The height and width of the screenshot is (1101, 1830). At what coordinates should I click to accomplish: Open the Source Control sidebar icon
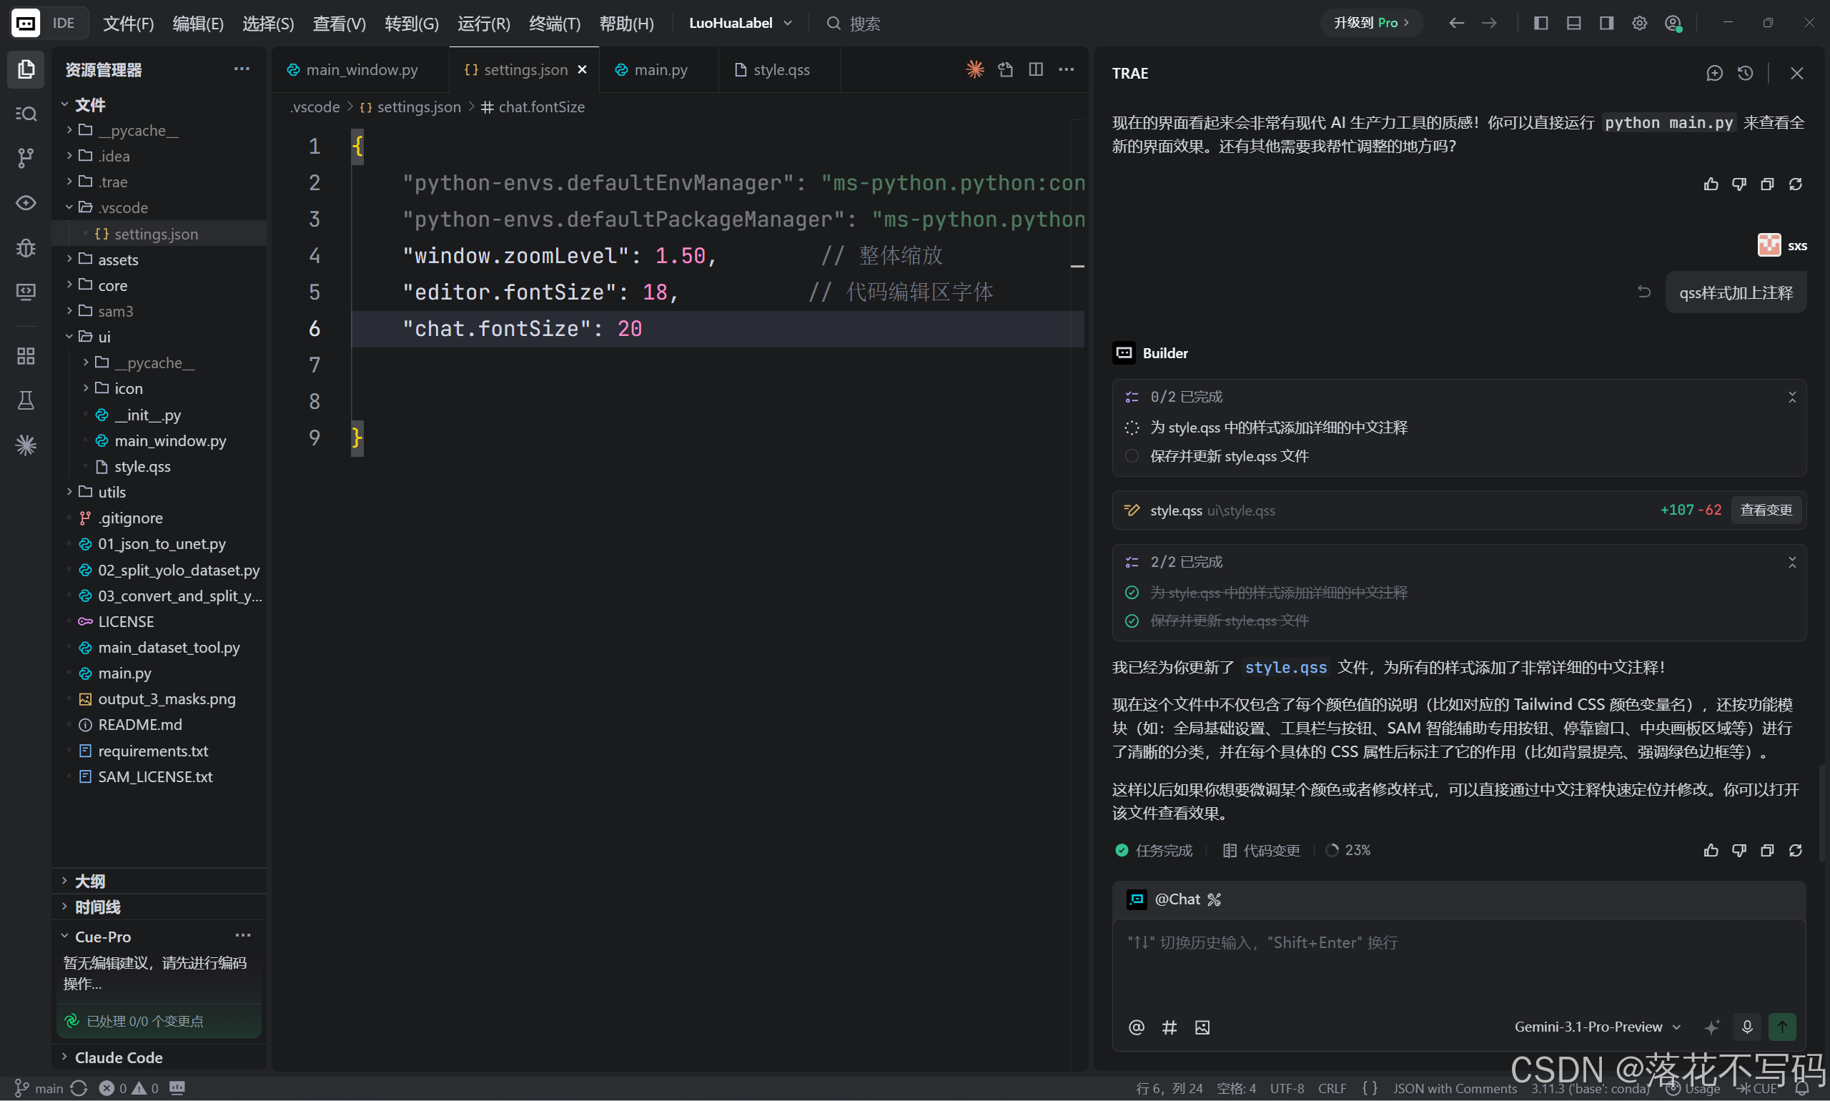[x=25, y=157]
